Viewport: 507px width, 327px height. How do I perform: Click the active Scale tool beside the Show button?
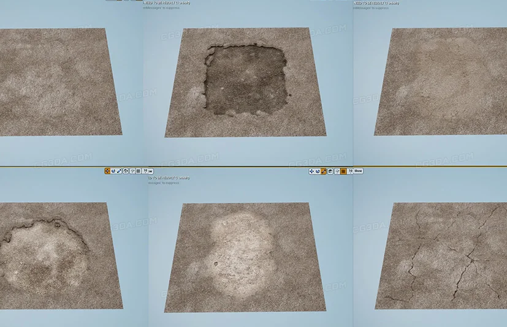click(x=323, y=171)
